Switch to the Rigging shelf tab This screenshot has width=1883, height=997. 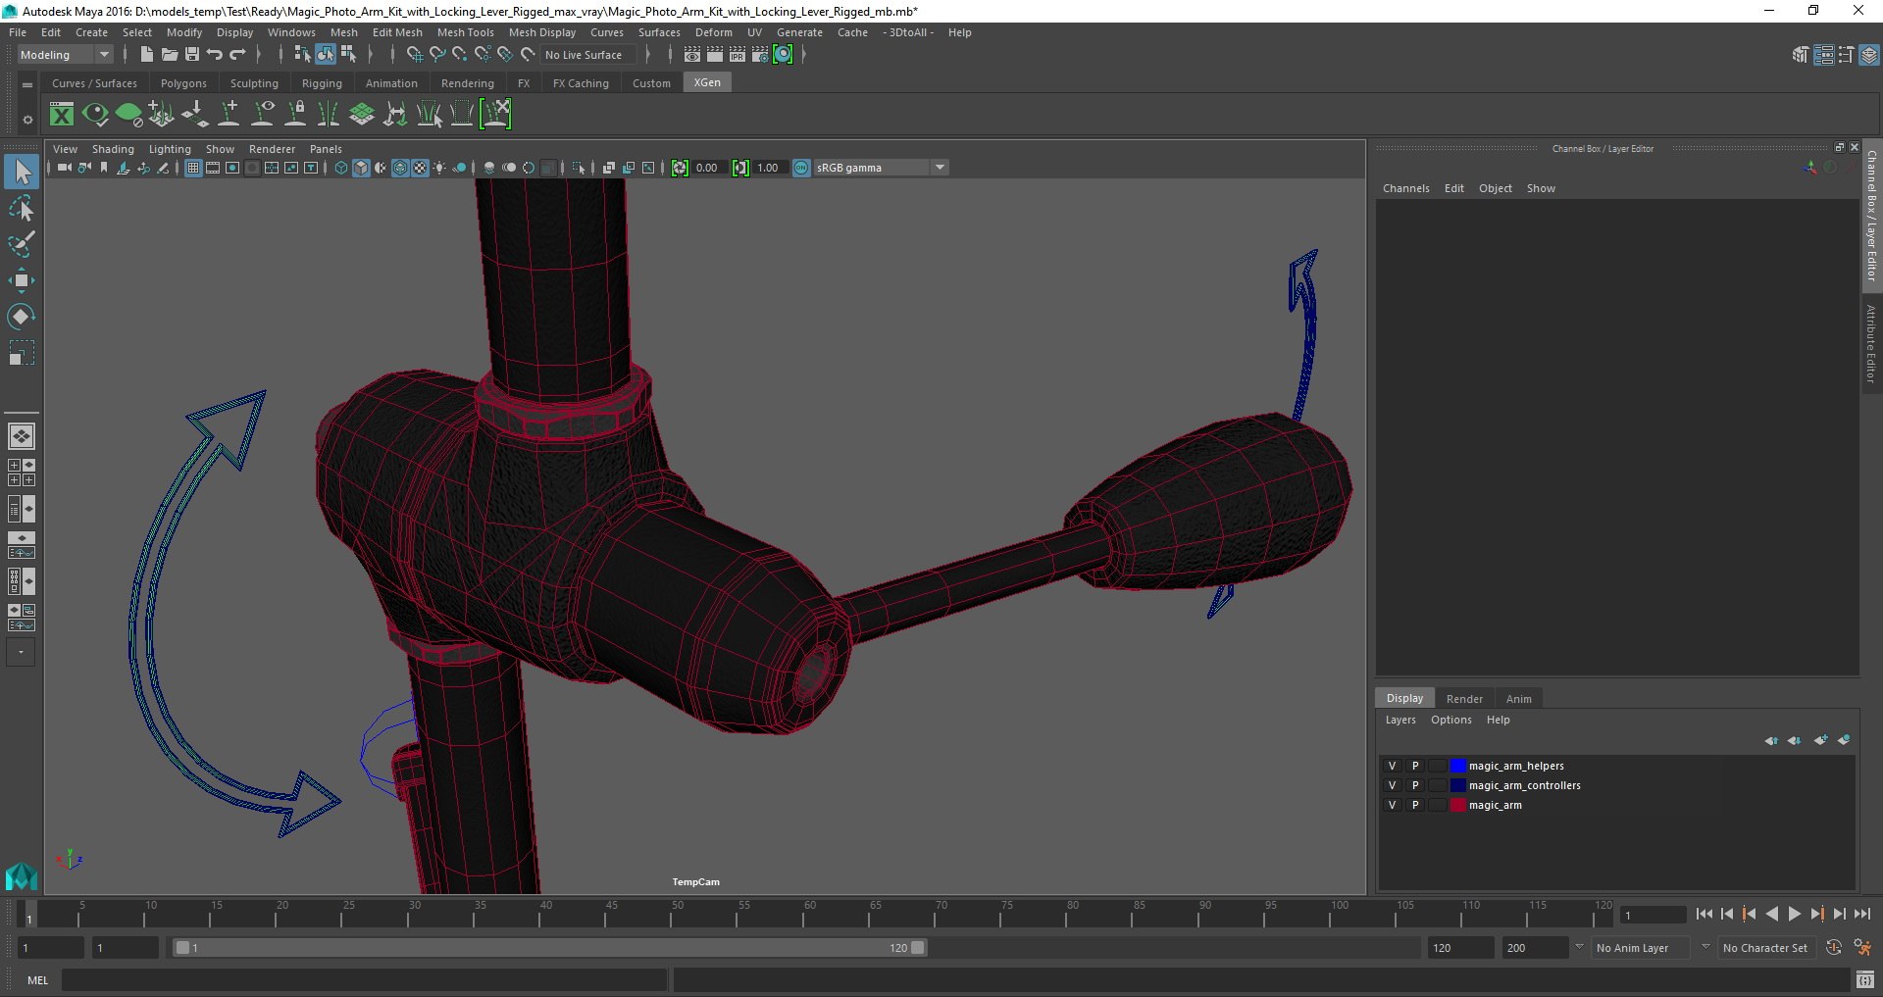pyautogui.click(x=322, y=83)
